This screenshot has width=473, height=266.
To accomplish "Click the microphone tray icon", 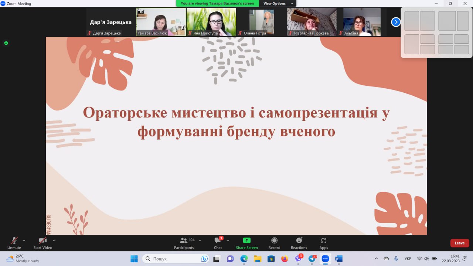I will tap(396, 259).
